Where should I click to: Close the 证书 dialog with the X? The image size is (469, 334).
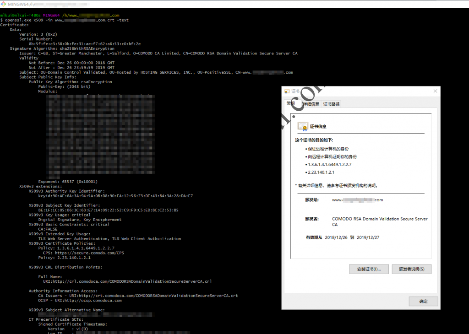tap(435, 91)
